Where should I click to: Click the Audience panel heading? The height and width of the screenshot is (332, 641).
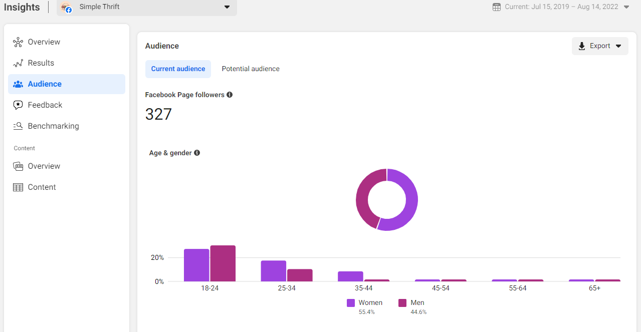(x=162, y=46)
